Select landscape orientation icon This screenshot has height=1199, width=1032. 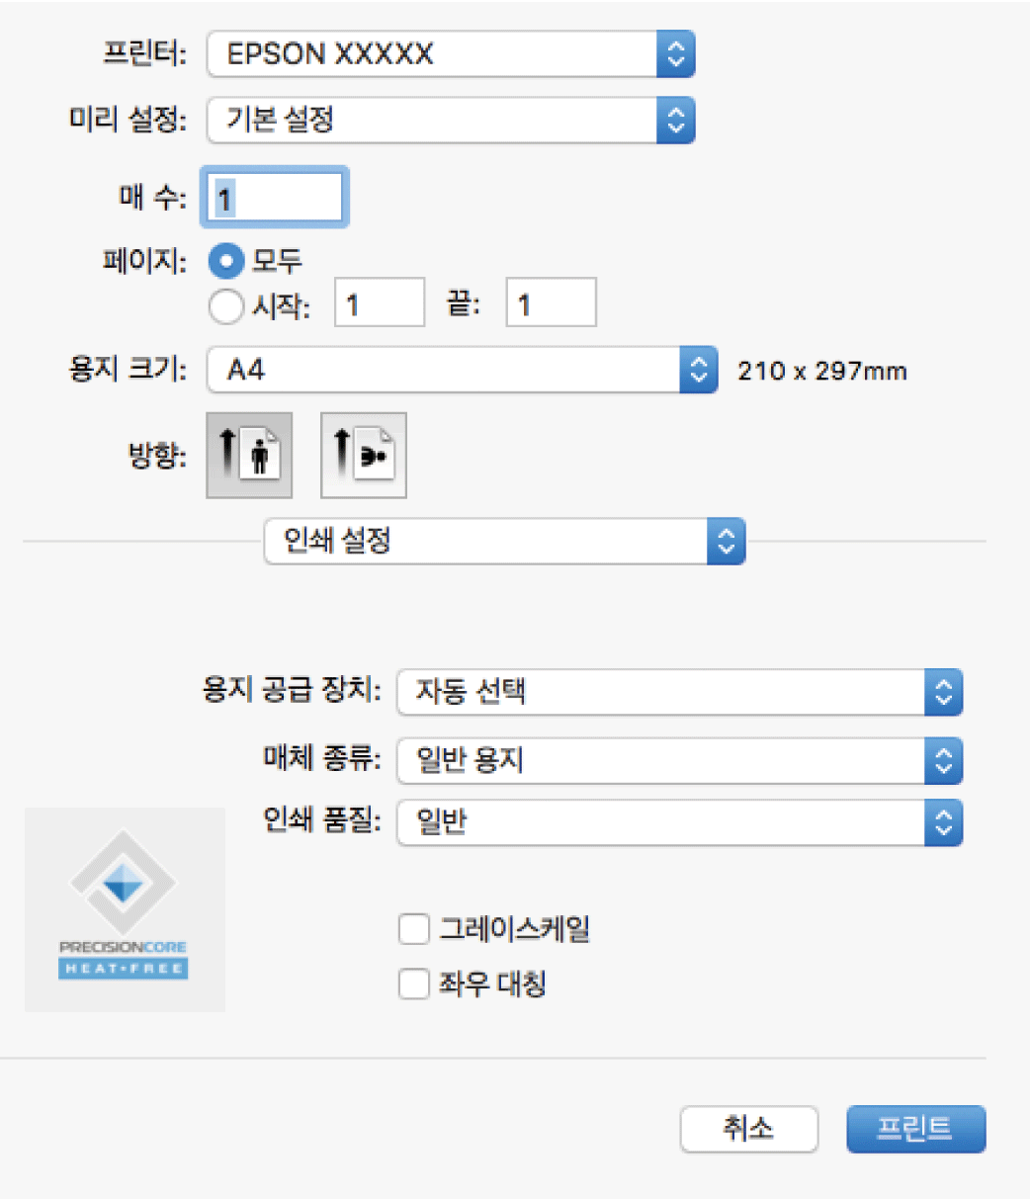(364, 455)
